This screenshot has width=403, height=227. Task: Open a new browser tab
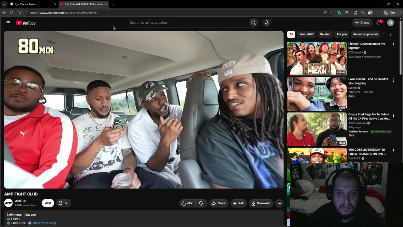[x=113, y=4]
